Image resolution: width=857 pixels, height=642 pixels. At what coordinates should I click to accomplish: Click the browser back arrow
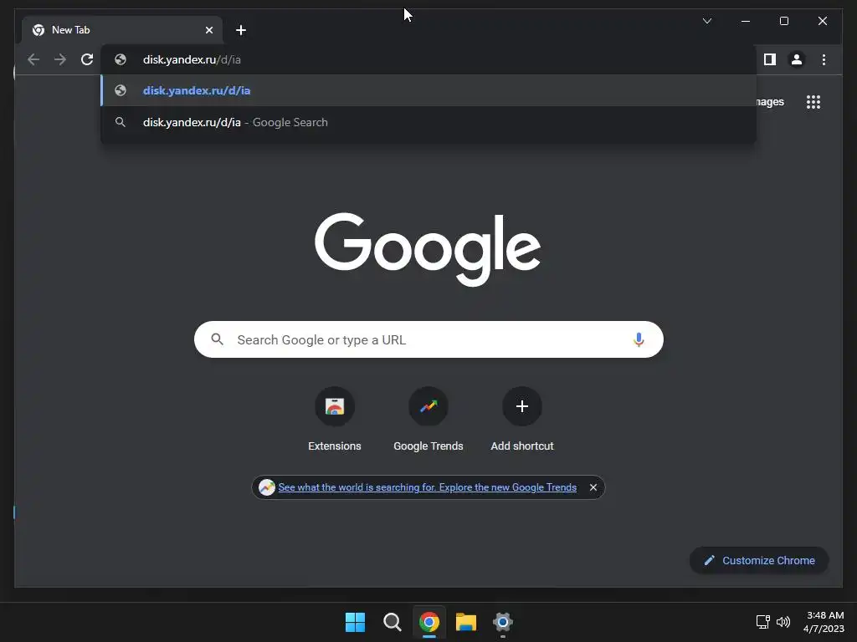pyautogui.click(x=33, y=59)
